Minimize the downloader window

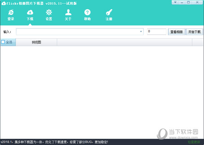click(x=182, y=2)
